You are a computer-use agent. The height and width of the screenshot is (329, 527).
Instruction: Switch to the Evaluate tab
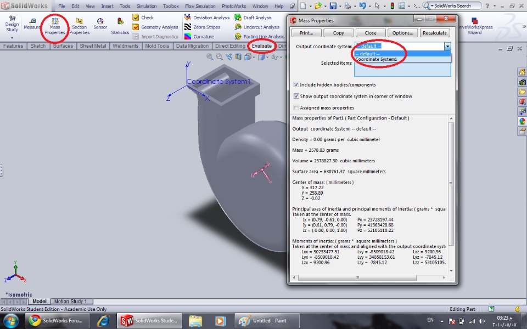point(261,46)
